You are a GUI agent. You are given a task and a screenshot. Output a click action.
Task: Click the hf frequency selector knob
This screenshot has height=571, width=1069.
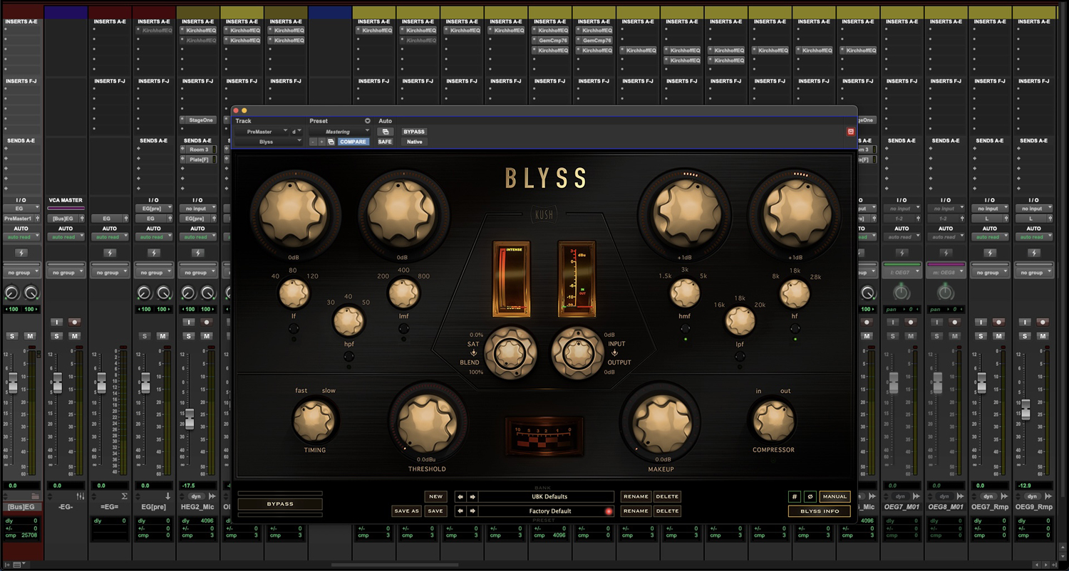point(795,293)
